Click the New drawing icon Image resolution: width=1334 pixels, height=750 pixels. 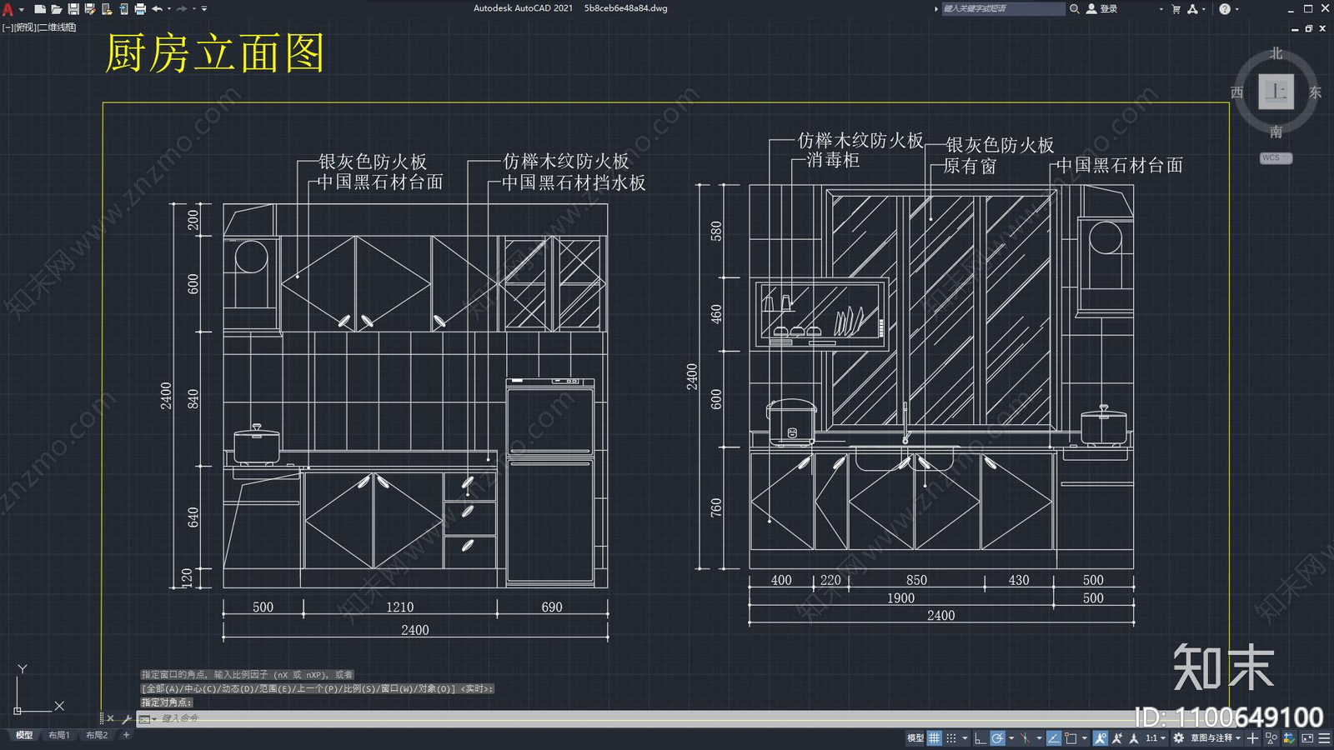[40, 8]
